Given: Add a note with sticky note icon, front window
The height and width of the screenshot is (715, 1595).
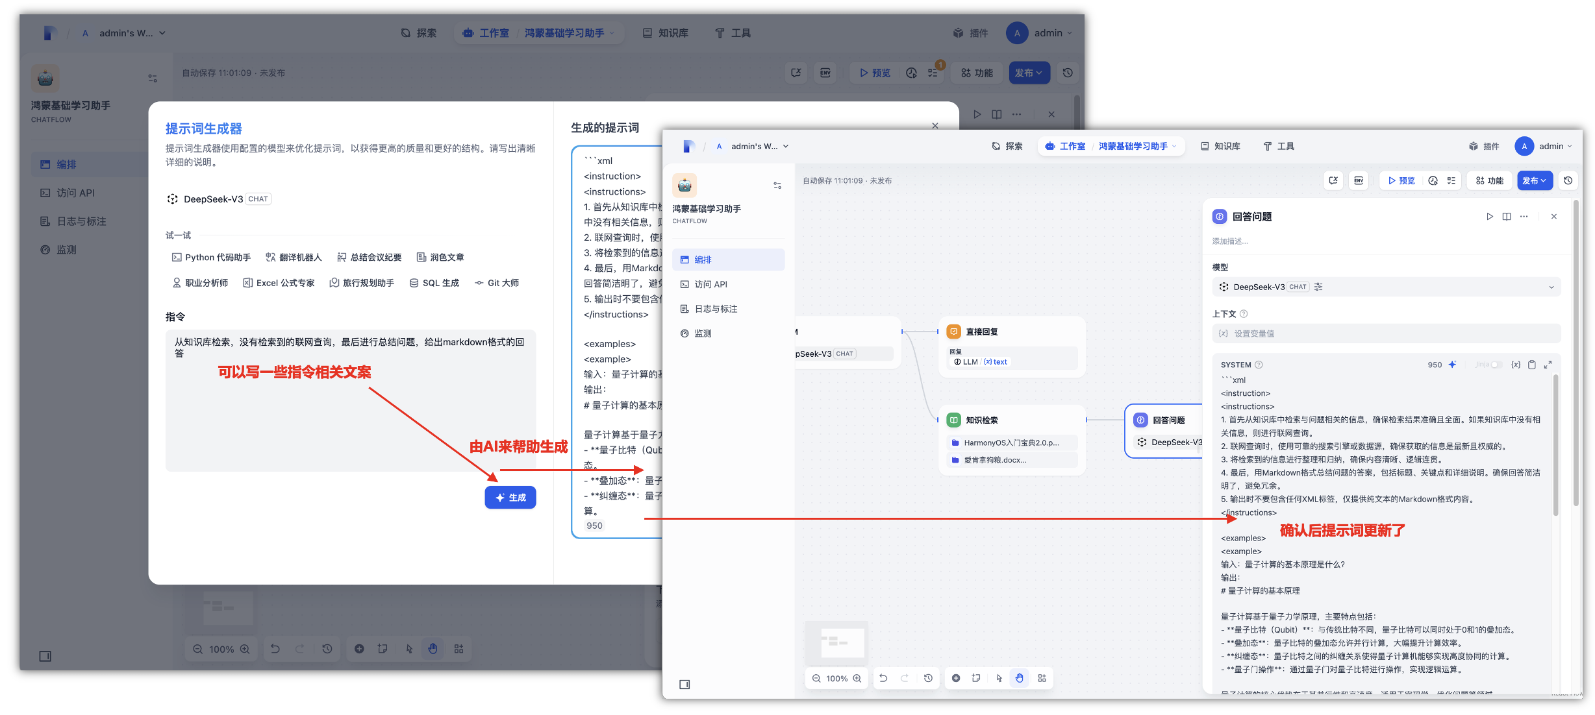Looking at the screenshot, I should [976, 679].
